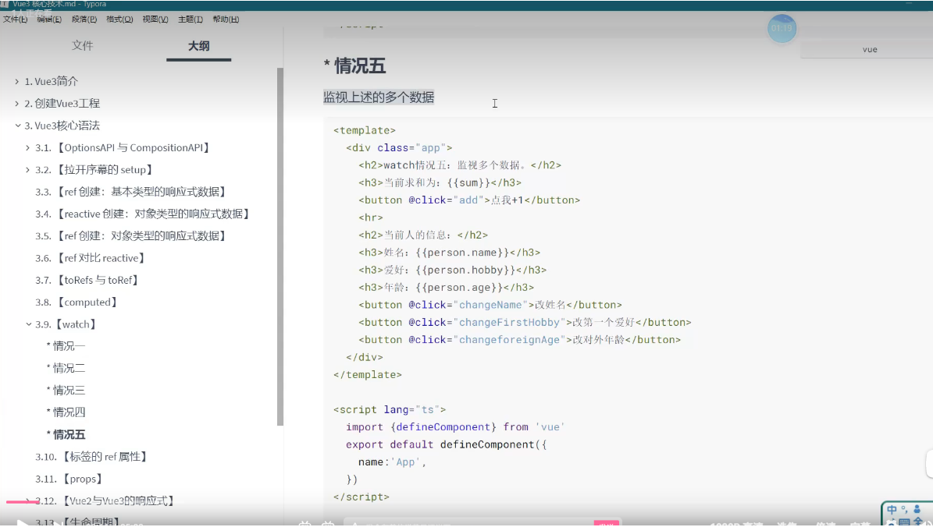Jump to 1. Vue3简介 heading

52,81
